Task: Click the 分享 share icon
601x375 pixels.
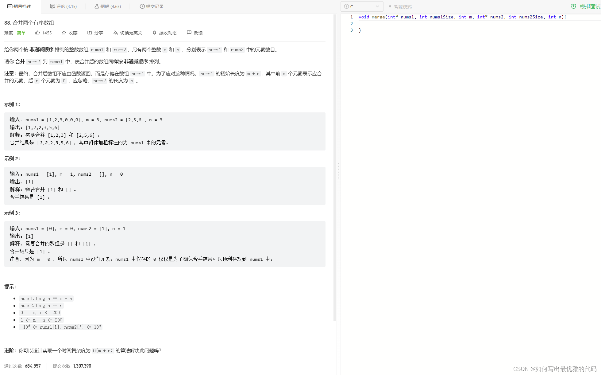Action: (90, 33)
